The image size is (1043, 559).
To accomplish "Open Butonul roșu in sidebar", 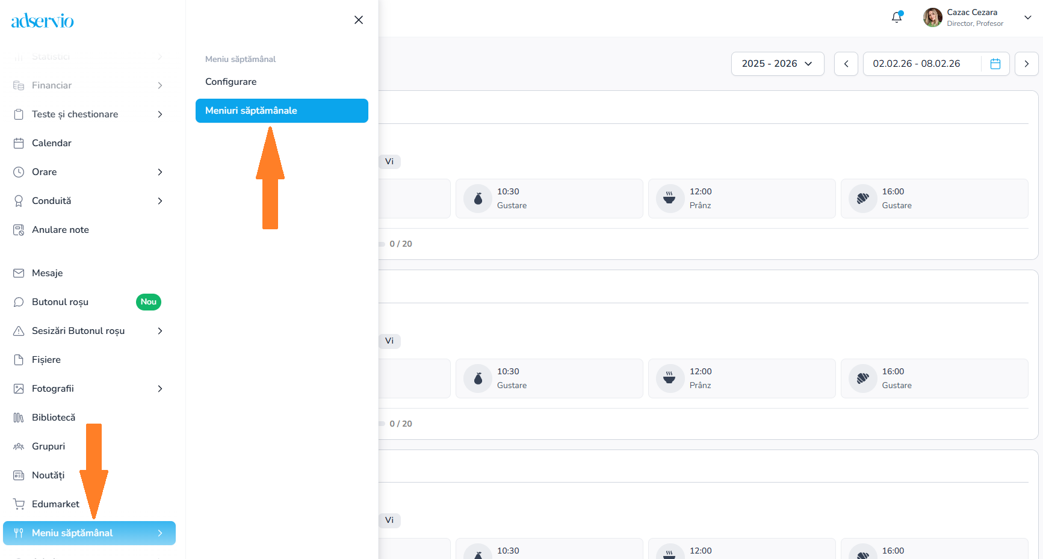I will click(60, 302).
